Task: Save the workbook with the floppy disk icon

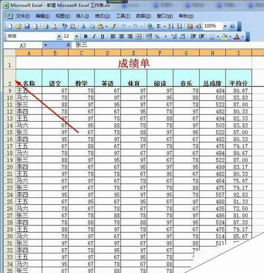Action: click(27, 26)
